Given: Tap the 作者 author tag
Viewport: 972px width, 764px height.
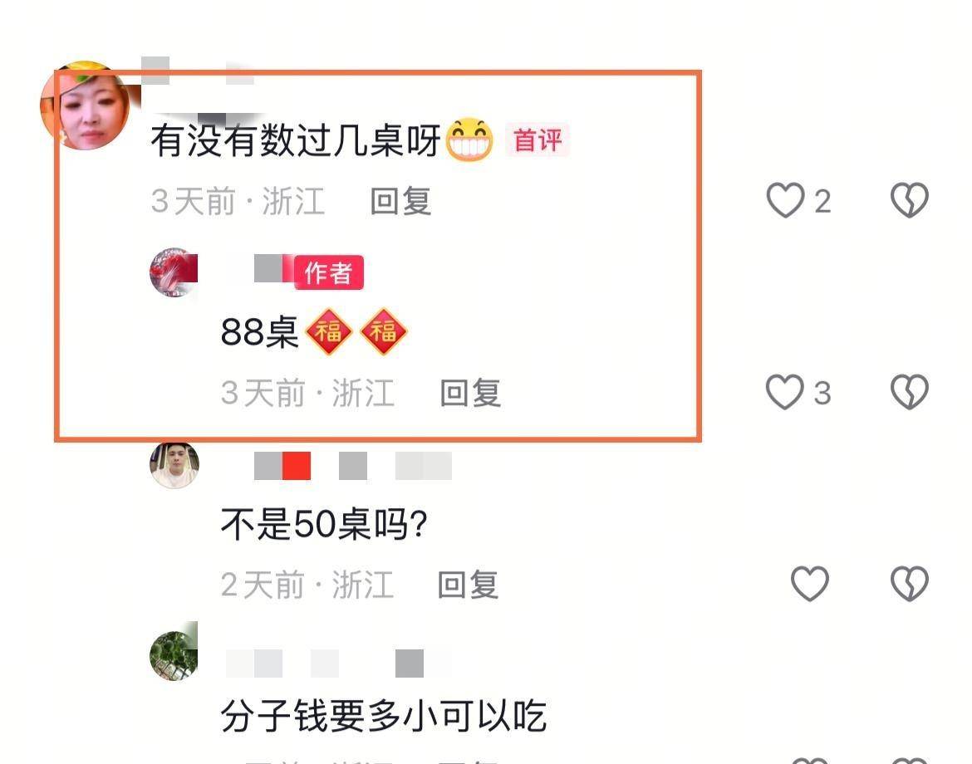Looking at the screenshot, I should tap(328, 272).
